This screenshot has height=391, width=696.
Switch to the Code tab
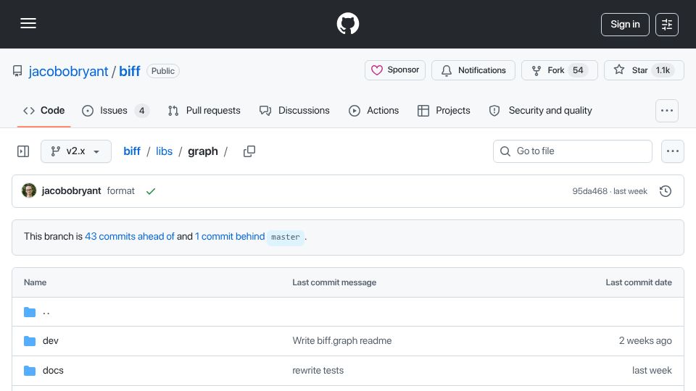click(x=44, y=110)
